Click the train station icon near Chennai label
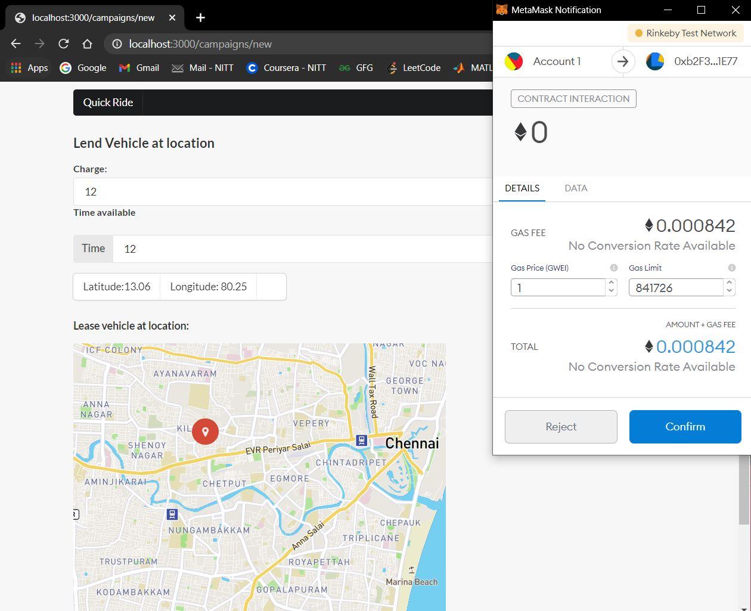Viewport: 751px width, 611px height. [361, 440]
